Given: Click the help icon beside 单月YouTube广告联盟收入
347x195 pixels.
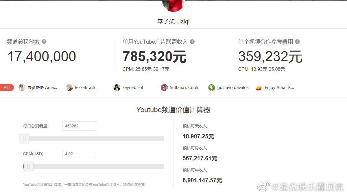Looking at the screenshot, I should click(x=192, y=42).
